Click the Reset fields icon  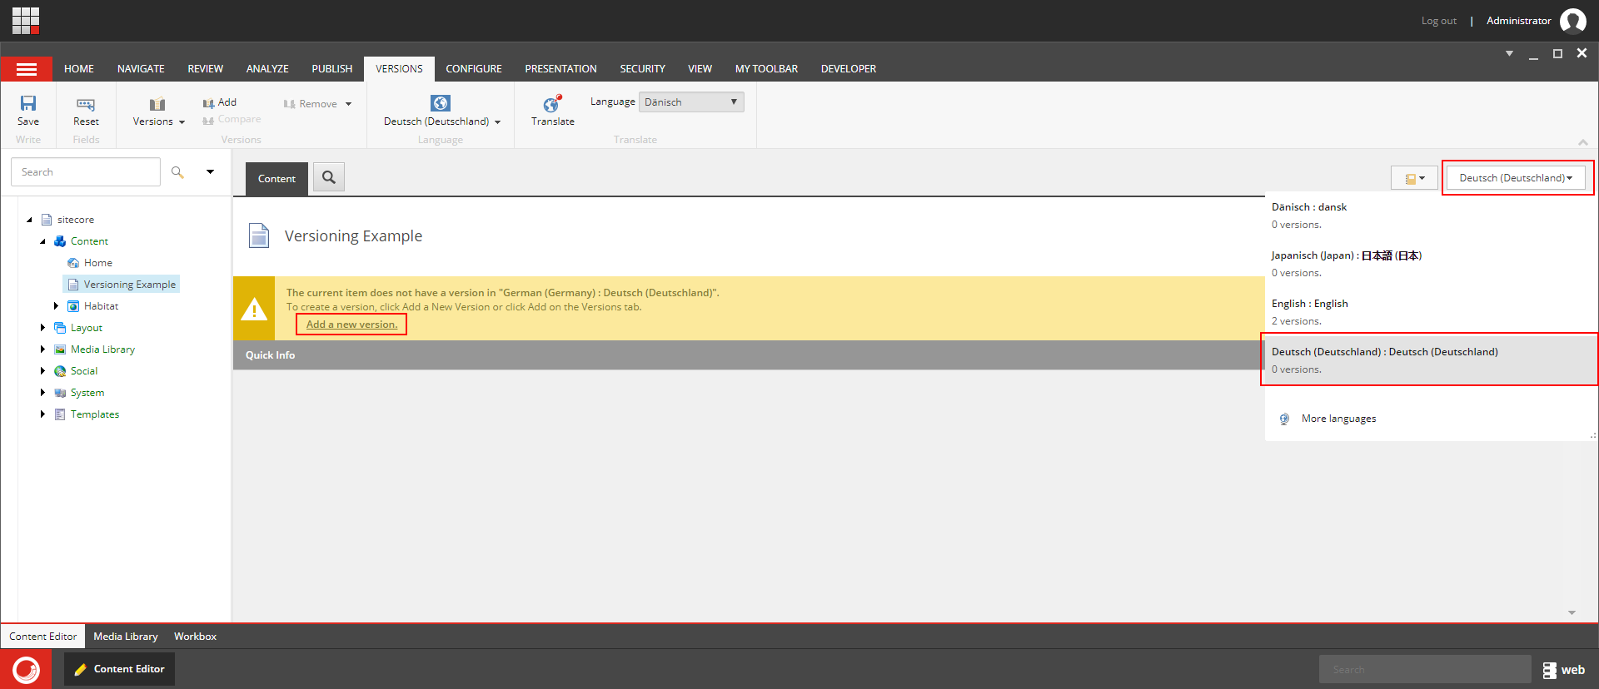pyautogui.click(x=86, y=104)
